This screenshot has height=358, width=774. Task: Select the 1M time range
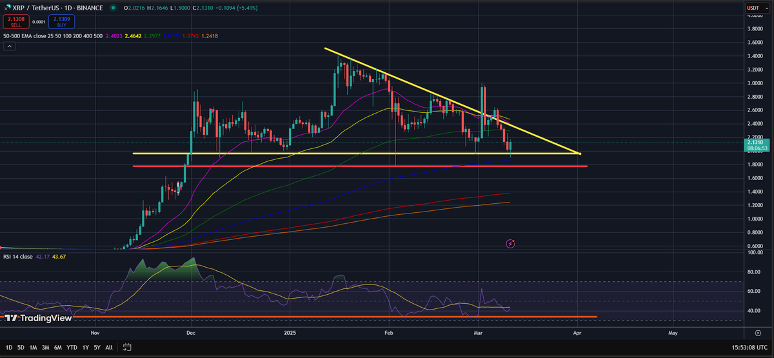pyautogui.click(x=33, y=347)
